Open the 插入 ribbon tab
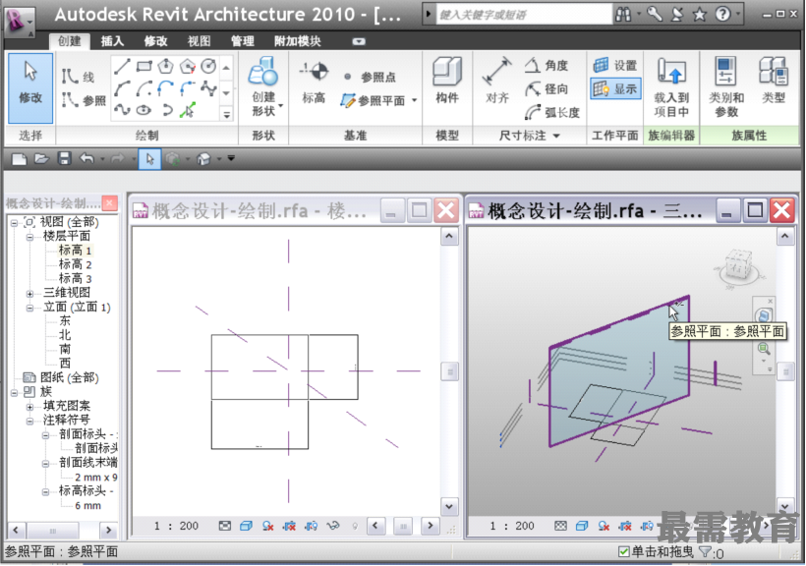Viewport: 806px width, 566px height. (112, 41)
